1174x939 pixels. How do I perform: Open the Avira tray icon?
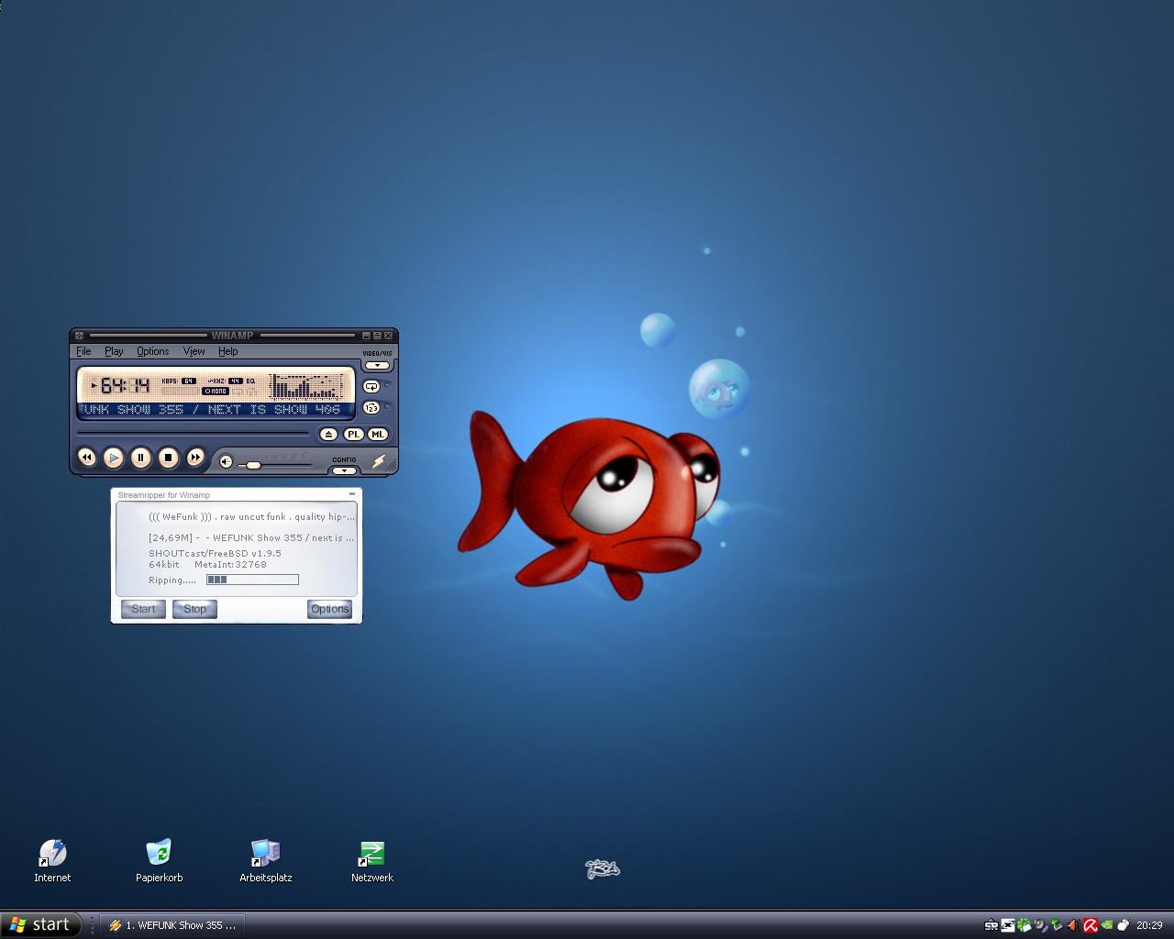[x=1091, y=925]
